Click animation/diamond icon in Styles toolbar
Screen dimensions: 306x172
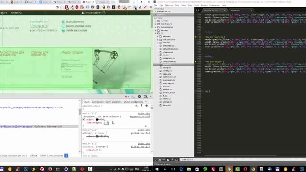(x=147, y=106)
